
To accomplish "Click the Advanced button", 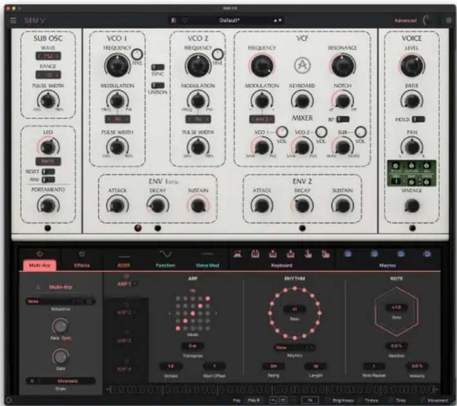I will 405,20.
